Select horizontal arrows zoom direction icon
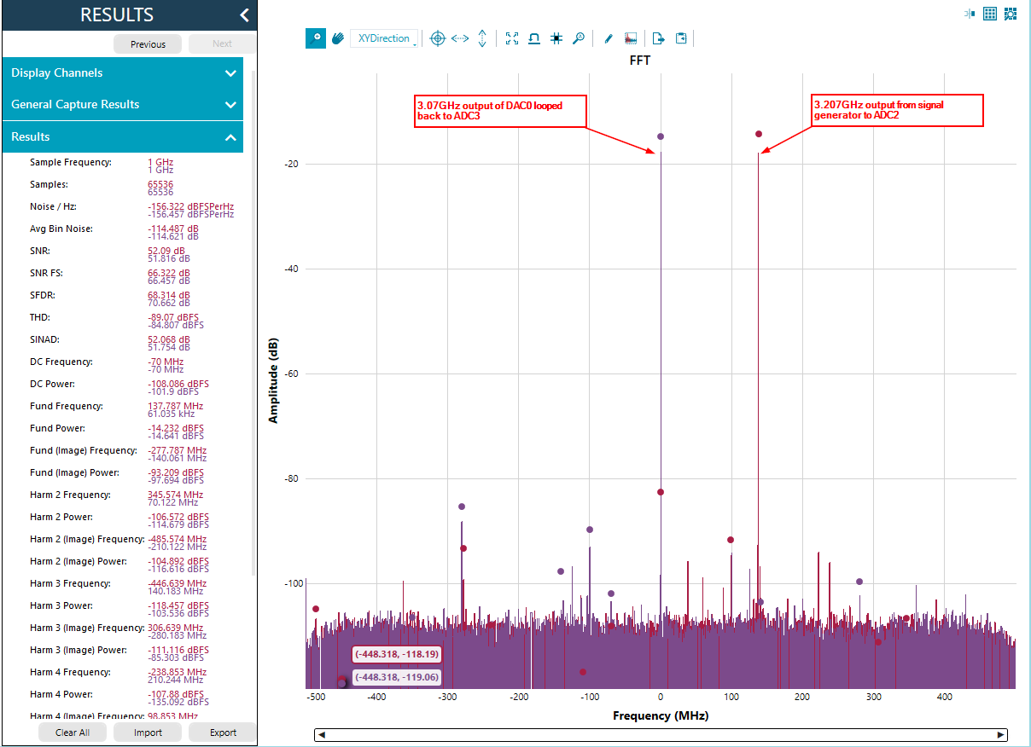1031x747 pixels. 460,38
